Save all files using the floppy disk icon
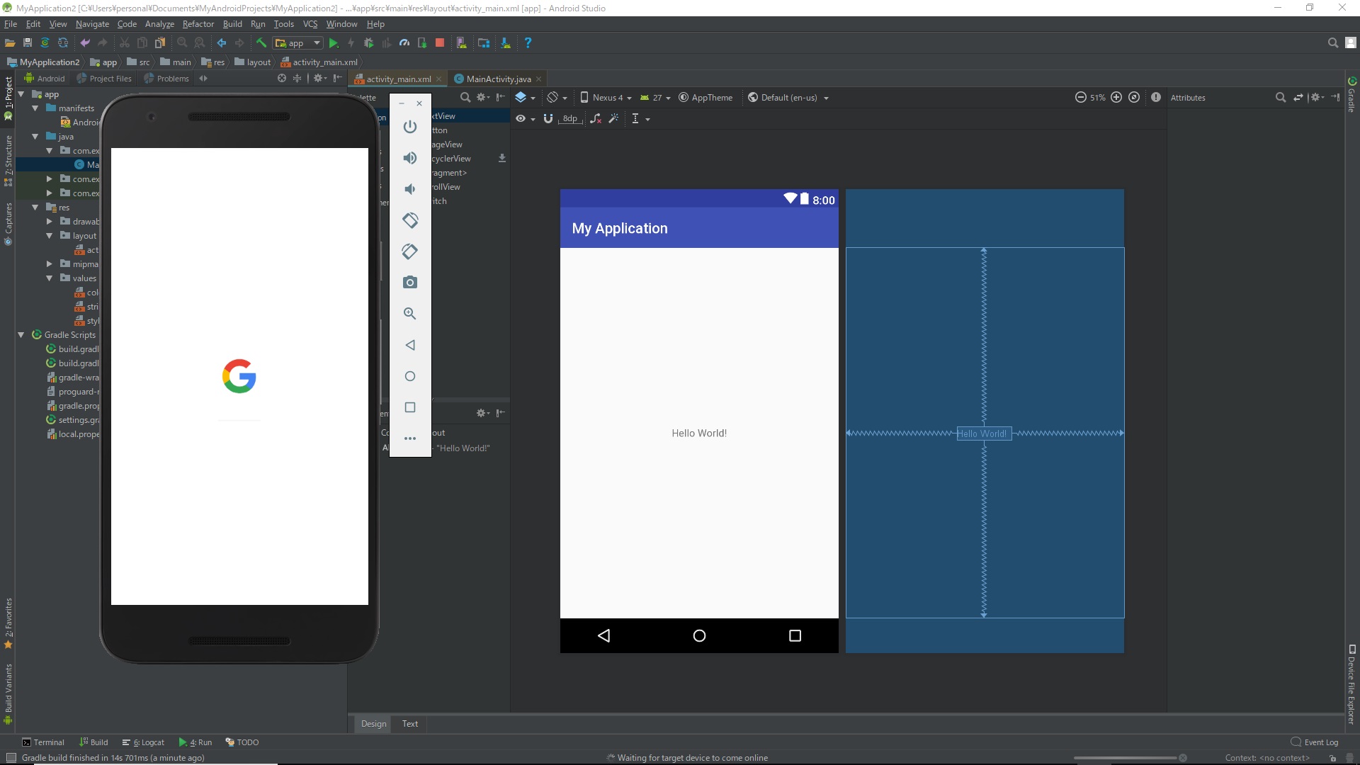The height and width of the screenshot is (765, 1360). coord(28,43)
